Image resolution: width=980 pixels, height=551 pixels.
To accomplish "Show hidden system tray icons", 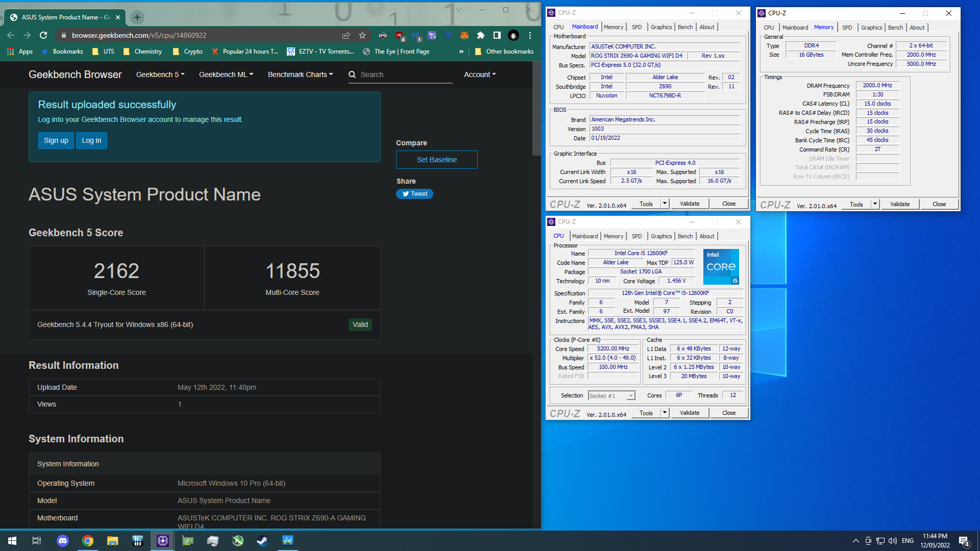I will pos(855,541).
